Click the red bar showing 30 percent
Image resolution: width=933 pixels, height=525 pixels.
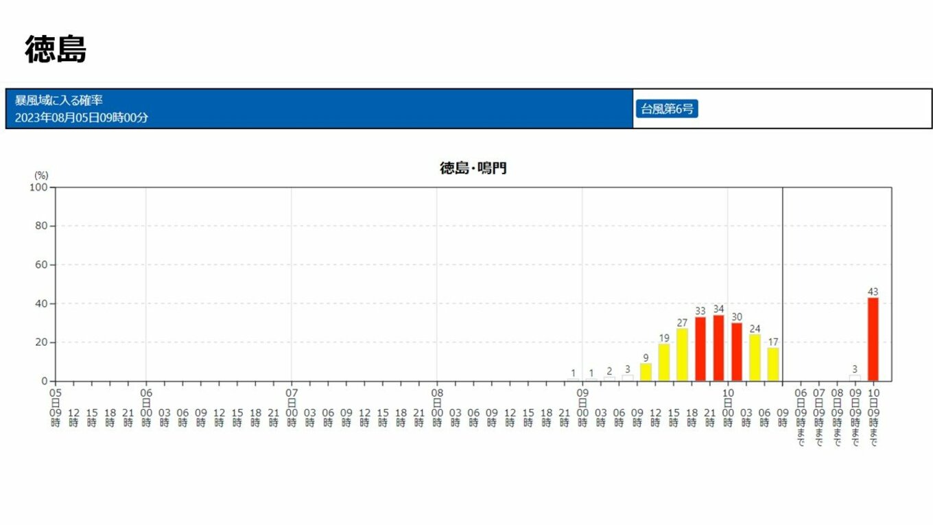click(737, 351)
